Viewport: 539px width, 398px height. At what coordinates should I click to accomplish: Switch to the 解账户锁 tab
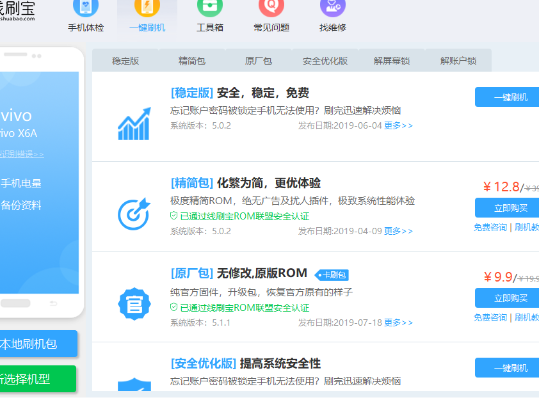[x=458, y=61]
